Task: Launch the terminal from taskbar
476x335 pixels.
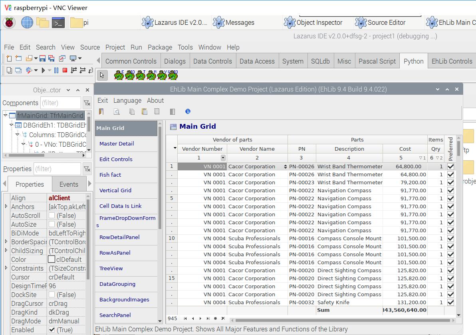Action: click(58, 23)
